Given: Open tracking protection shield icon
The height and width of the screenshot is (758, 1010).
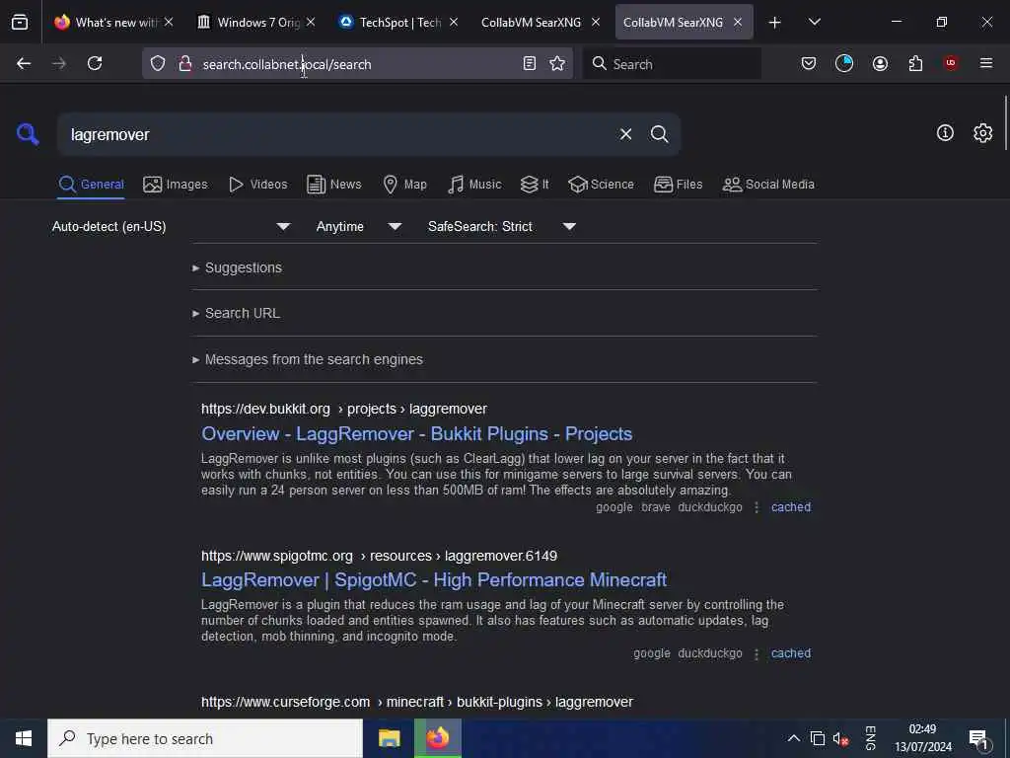Looking at the screenshot, I should (158, 63).
